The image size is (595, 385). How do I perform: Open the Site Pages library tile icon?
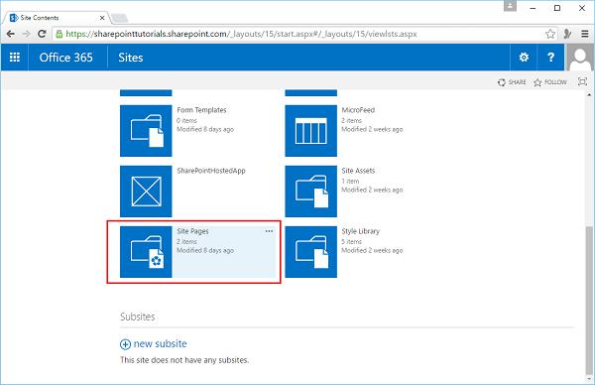[146, 252]
